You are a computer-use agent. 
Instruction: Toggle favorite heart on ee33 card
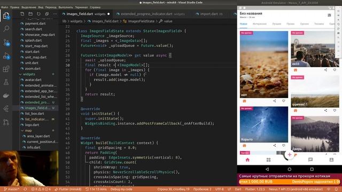pyautogui.click(x=335, y=70)
